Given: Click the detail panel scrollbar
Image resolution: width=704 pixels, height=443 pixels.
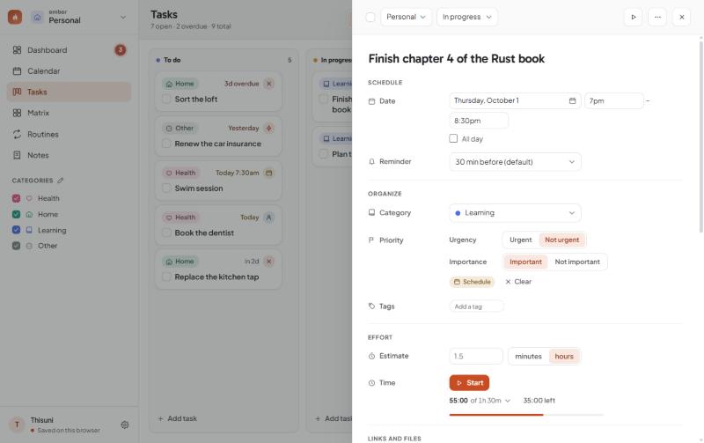Looking at the screenshot, I should 700,137.
